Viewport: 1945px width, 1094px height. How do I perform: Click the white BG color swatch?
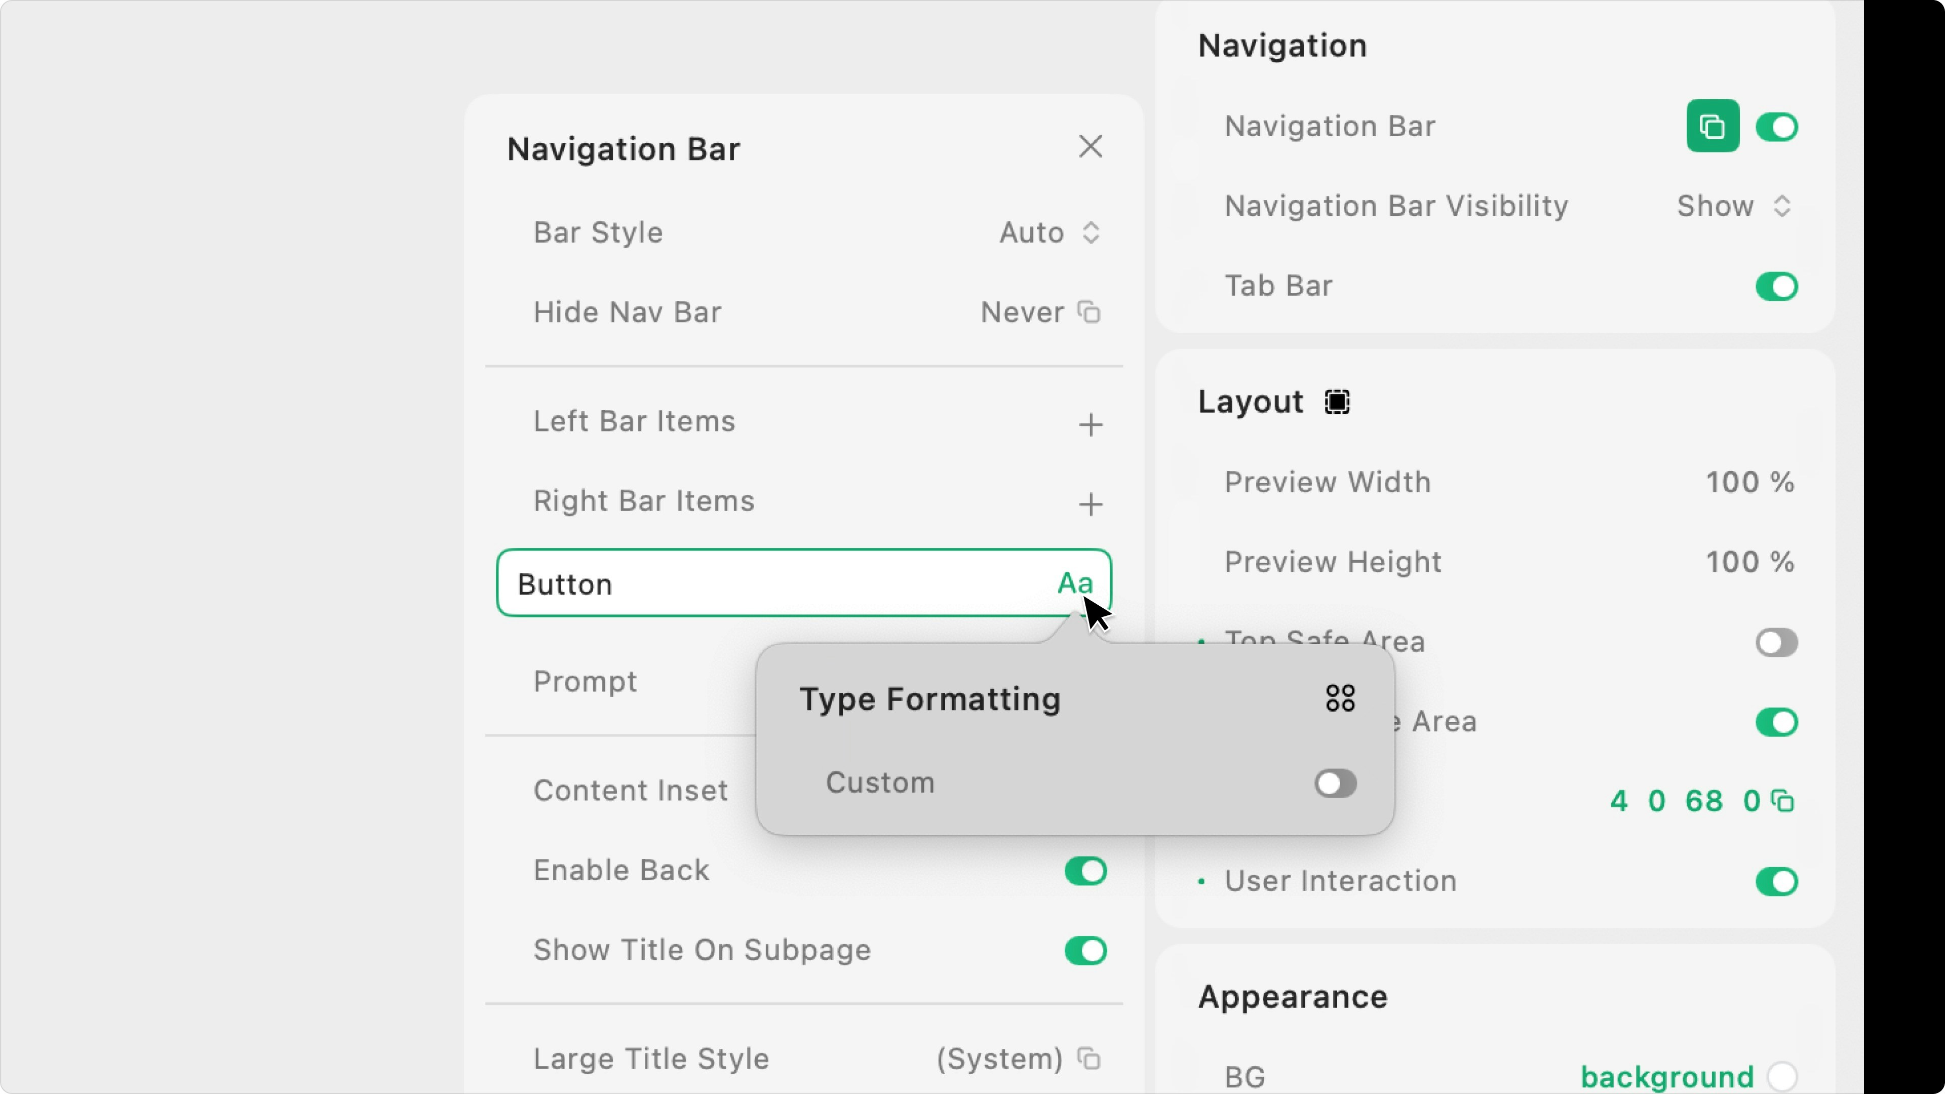(1782, 1076)
